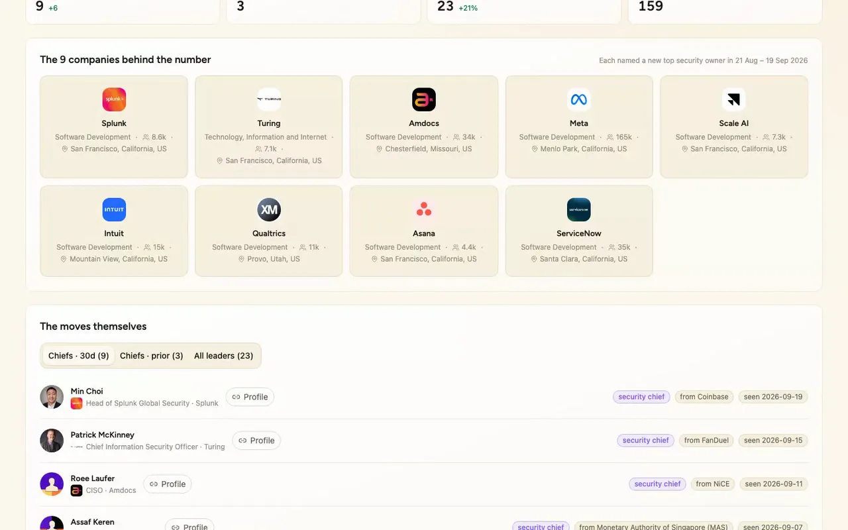
Task: Click the Splunk logo icon
Action: [x=114, y=99]
